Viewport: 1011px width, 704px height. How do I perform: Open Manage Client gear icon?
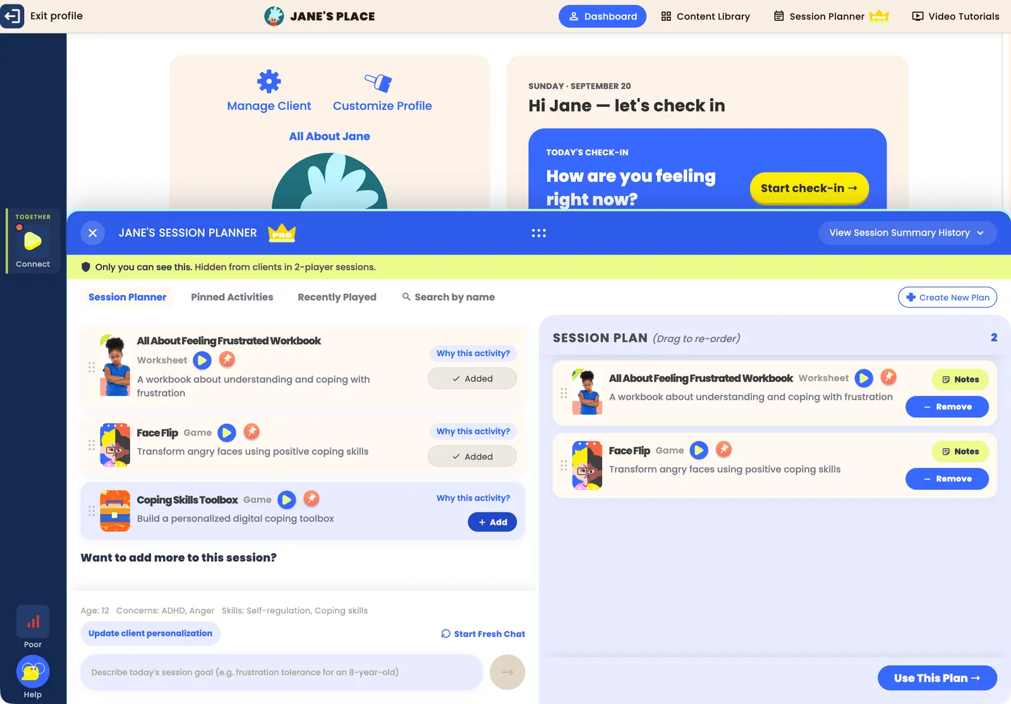[269, 81]
